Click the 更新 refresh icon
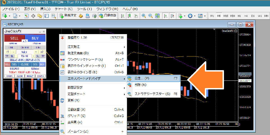 62,100
